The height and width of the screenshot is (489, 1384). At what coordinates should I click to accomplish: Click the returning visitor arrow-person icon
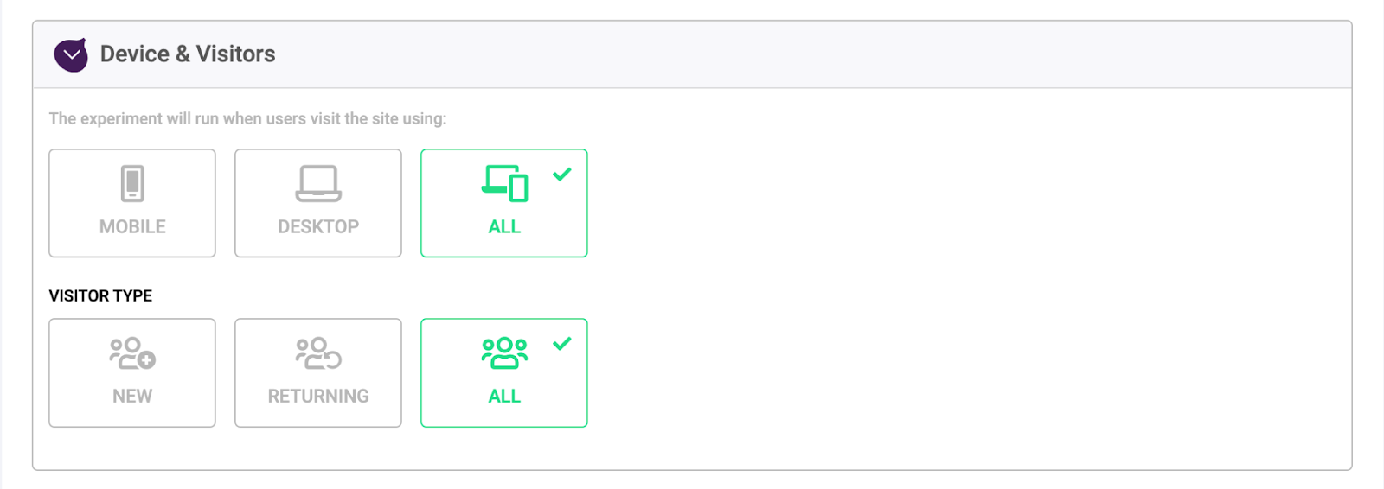[318, 353]
